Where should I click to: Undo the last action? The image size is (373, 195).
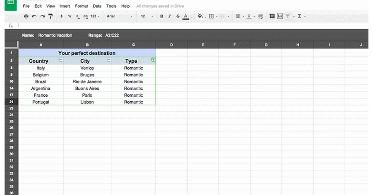pos(34,16)
